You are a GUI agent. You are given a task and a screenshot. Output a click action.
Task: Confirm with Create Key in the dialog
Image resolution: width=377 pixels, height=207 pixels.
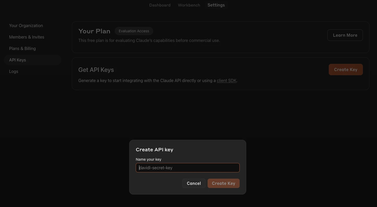(x=223, y=183)
